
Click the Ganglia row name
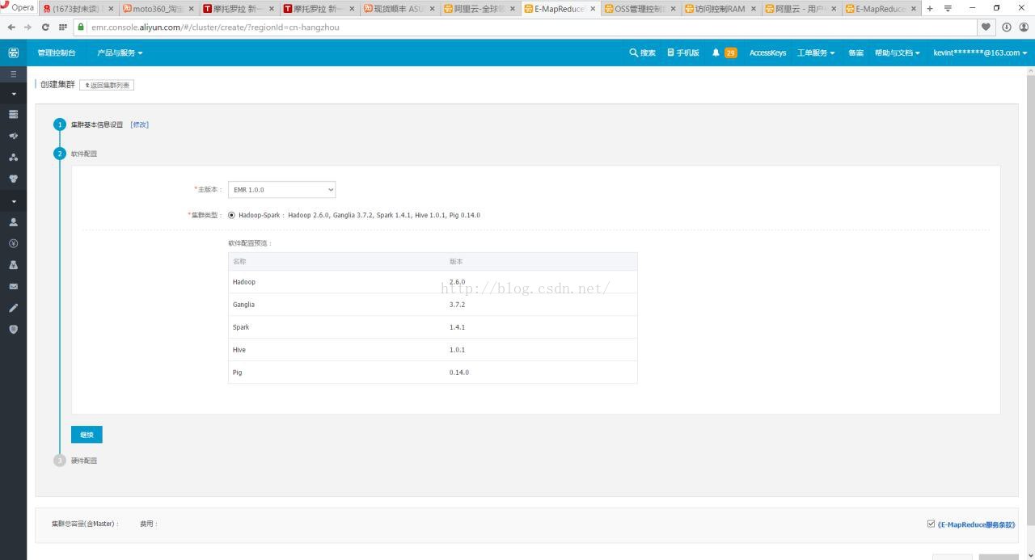(243, 305)
